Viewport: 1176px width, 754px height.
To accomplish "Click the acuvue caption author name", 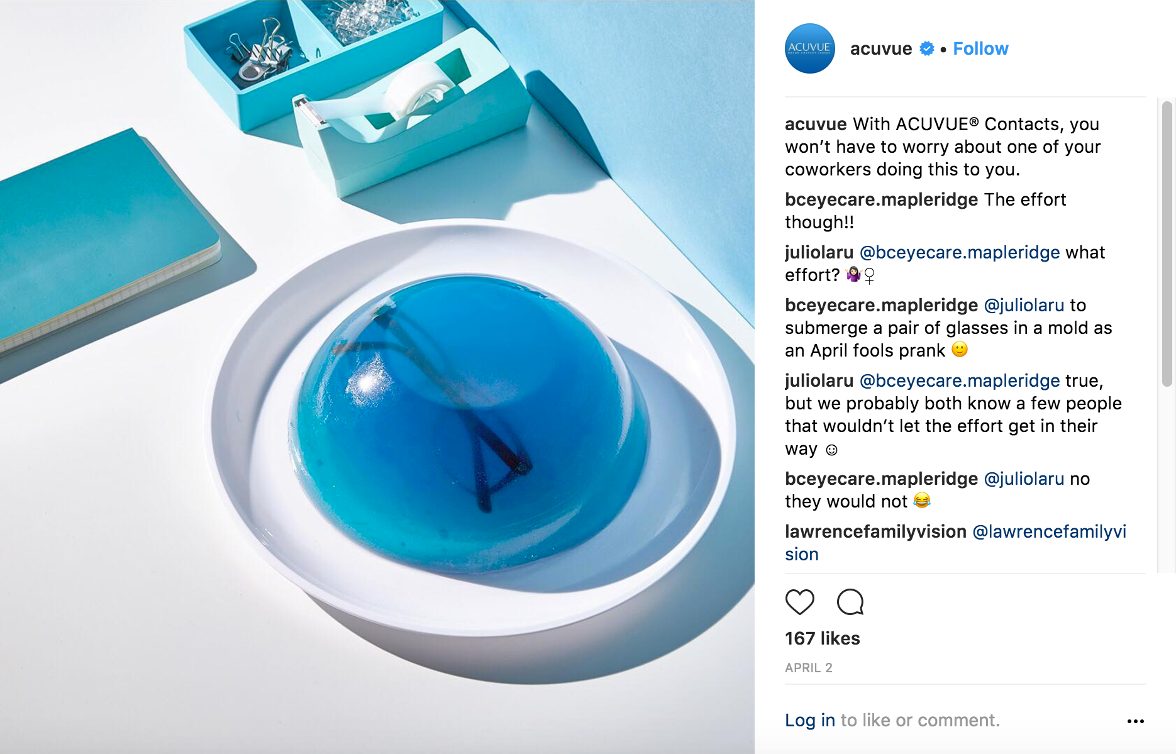I will (816, 124).
